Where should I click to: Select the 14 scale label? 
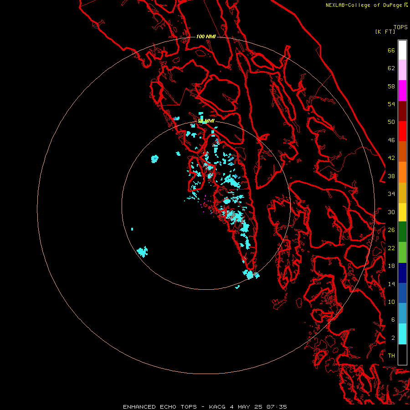click(391, 284)
